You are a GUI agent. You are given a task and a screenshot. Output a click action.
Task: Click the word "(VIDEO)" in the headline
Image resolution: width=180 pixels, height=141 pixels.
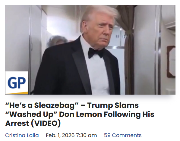46,124
